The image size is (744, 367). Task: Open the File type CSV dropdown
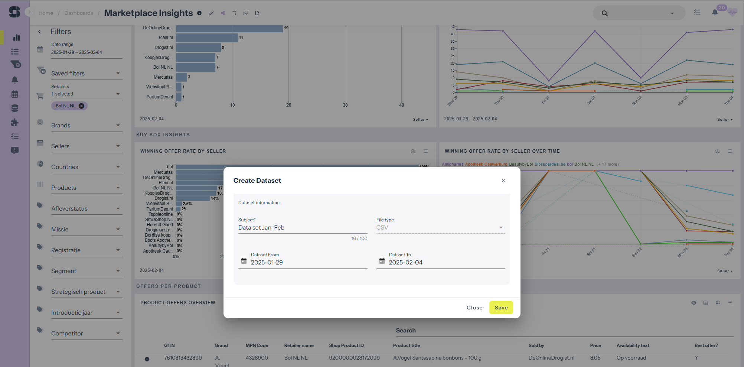[440, 228]
